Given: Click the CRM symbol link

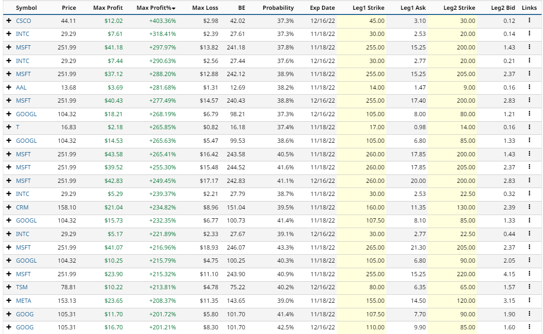Looking at the screenshot, I should [x=22, y=208].
